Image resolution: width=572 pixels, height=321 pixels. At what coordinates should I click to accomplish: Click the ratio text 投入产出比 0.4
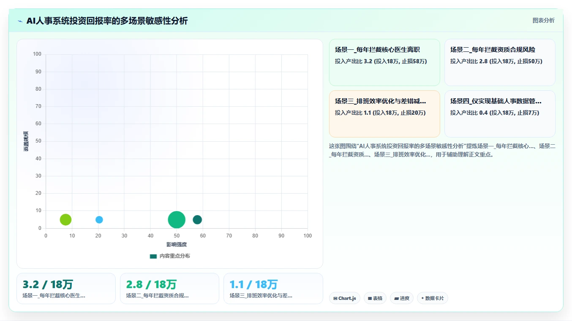[x=469, y=113]
